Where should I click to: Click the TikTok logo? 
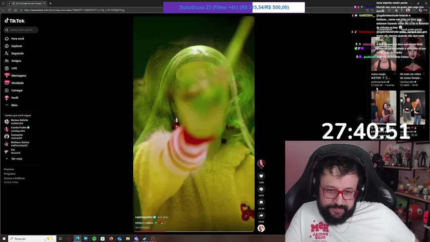(x=14, y=21)
